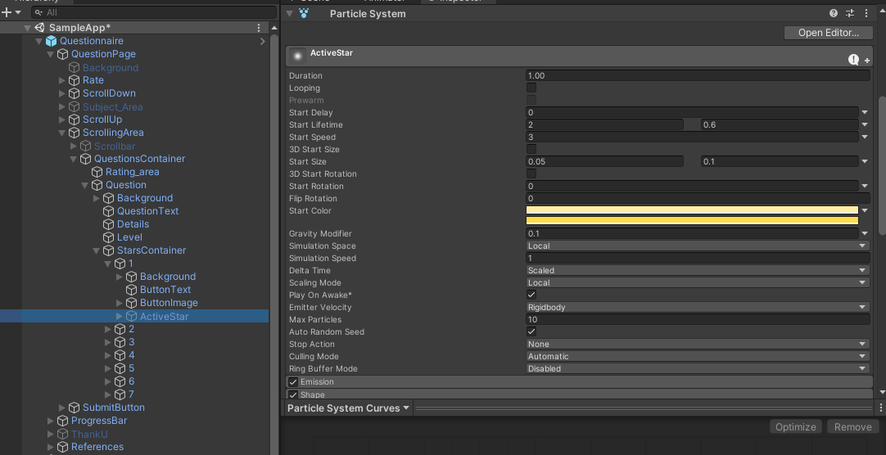Open the Particle System Curves panel kebab menu
The height and width of the screenshot is (455, 886).
click(880, 408)
